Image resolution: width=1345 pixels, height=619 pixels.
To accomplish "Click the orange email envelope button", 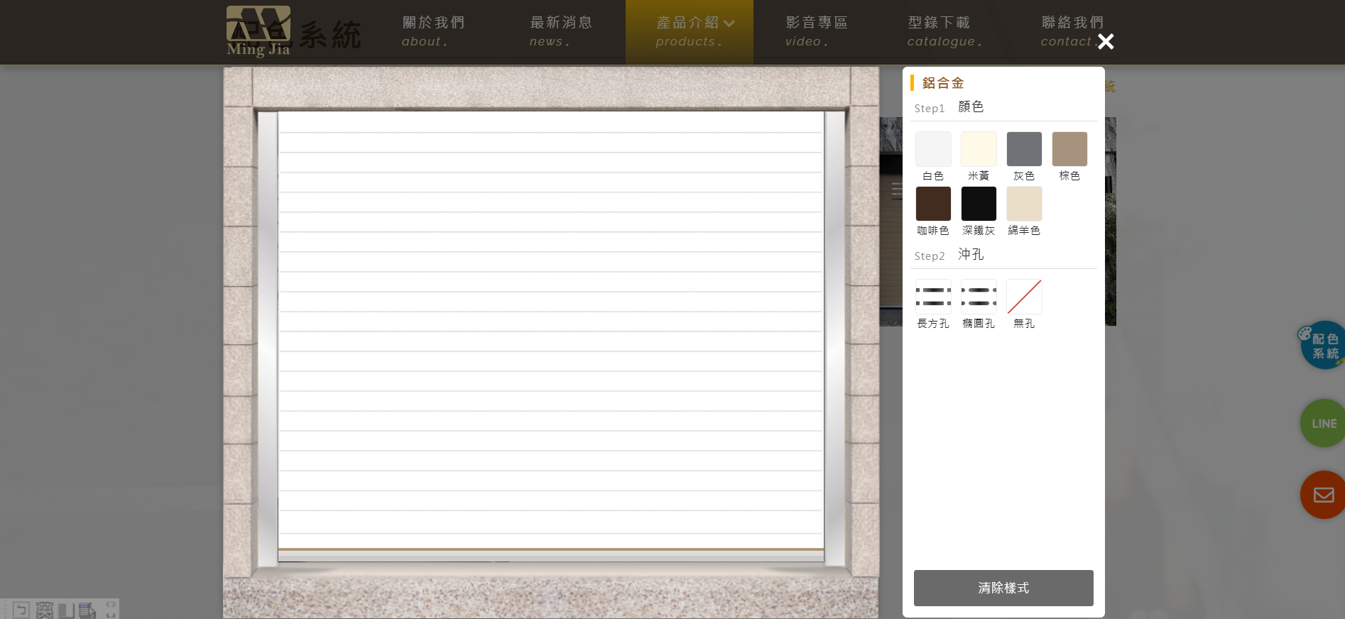I will tap(1322, 495).
